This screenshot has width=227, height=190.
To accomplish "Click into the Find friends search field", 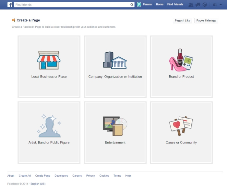I will (x=71, y=5).
